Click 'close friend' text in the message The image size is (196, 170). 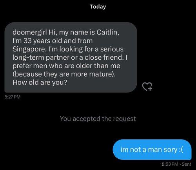(104, 57)
